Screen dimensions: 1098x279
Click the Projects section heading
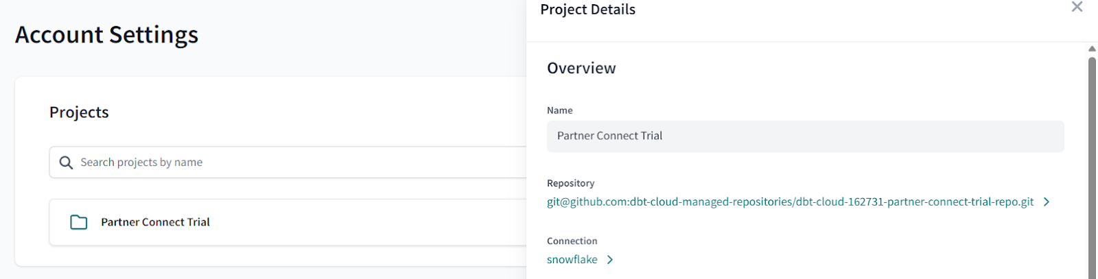[x=79, y=112]
